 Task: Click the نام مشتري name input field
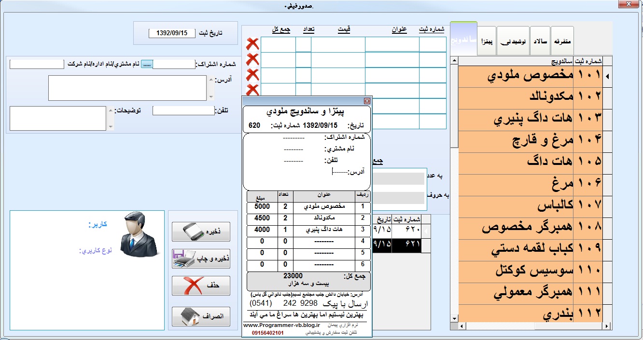tap(37, 64)
